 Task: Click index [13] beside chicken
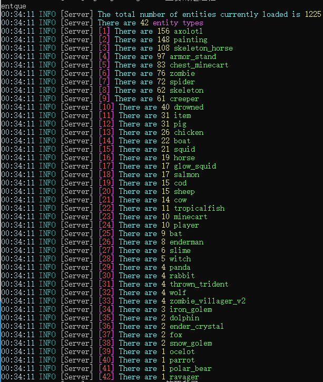pos(106,133)
